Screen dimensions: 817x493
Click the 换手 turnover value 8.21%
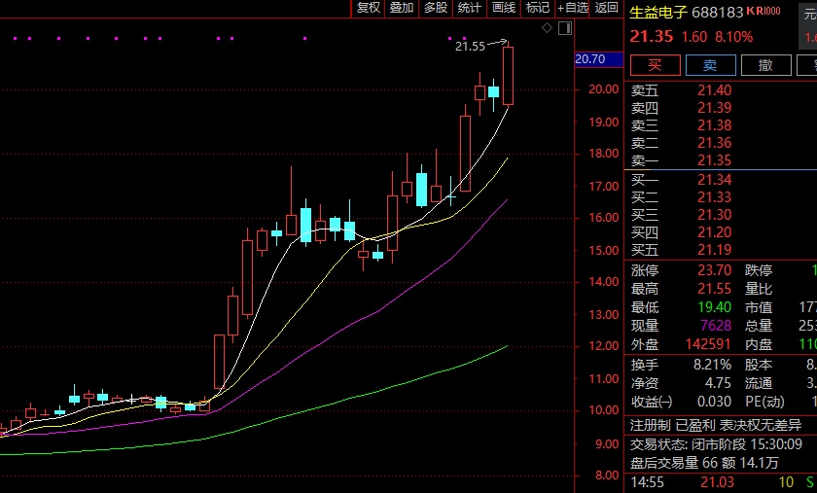(x=712, y=365)
